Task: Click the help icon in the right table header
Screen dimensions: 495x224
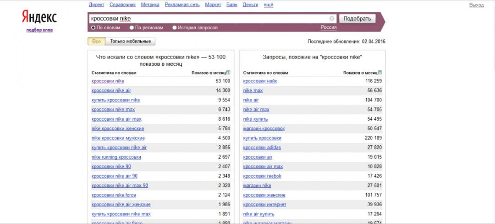Action: point(380,73)
